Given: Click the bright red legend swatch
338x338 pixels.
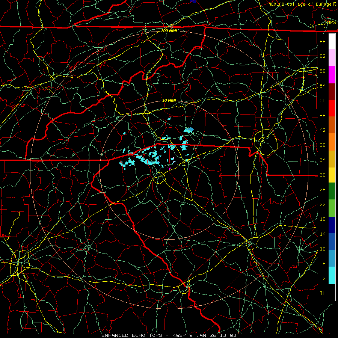Looking at the screenshot, I should [x=332, y=108].
